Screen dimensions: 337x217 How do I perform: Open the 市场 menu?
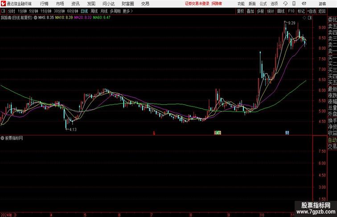(60, 4)
